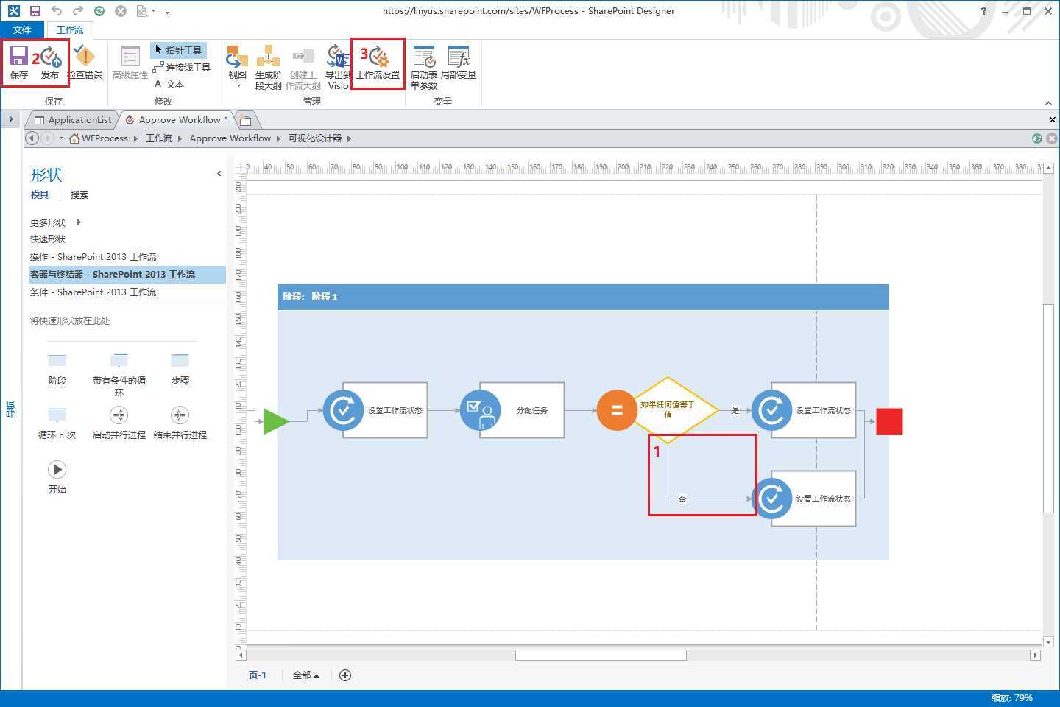Image resolution: width=1060 pixels, height=707 pixels.
Task: Open a new blank tab
Action: (x=246, y=120)
